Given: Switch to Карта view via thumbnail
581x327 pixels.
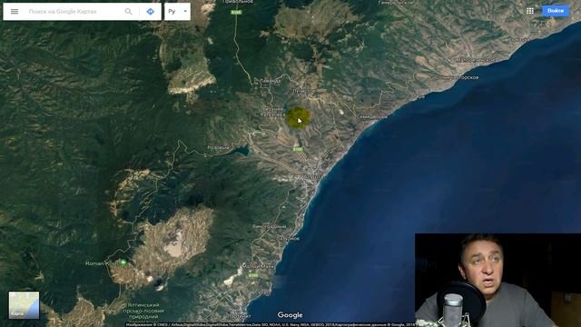Looking at the screenshot, I should [24, 305].
